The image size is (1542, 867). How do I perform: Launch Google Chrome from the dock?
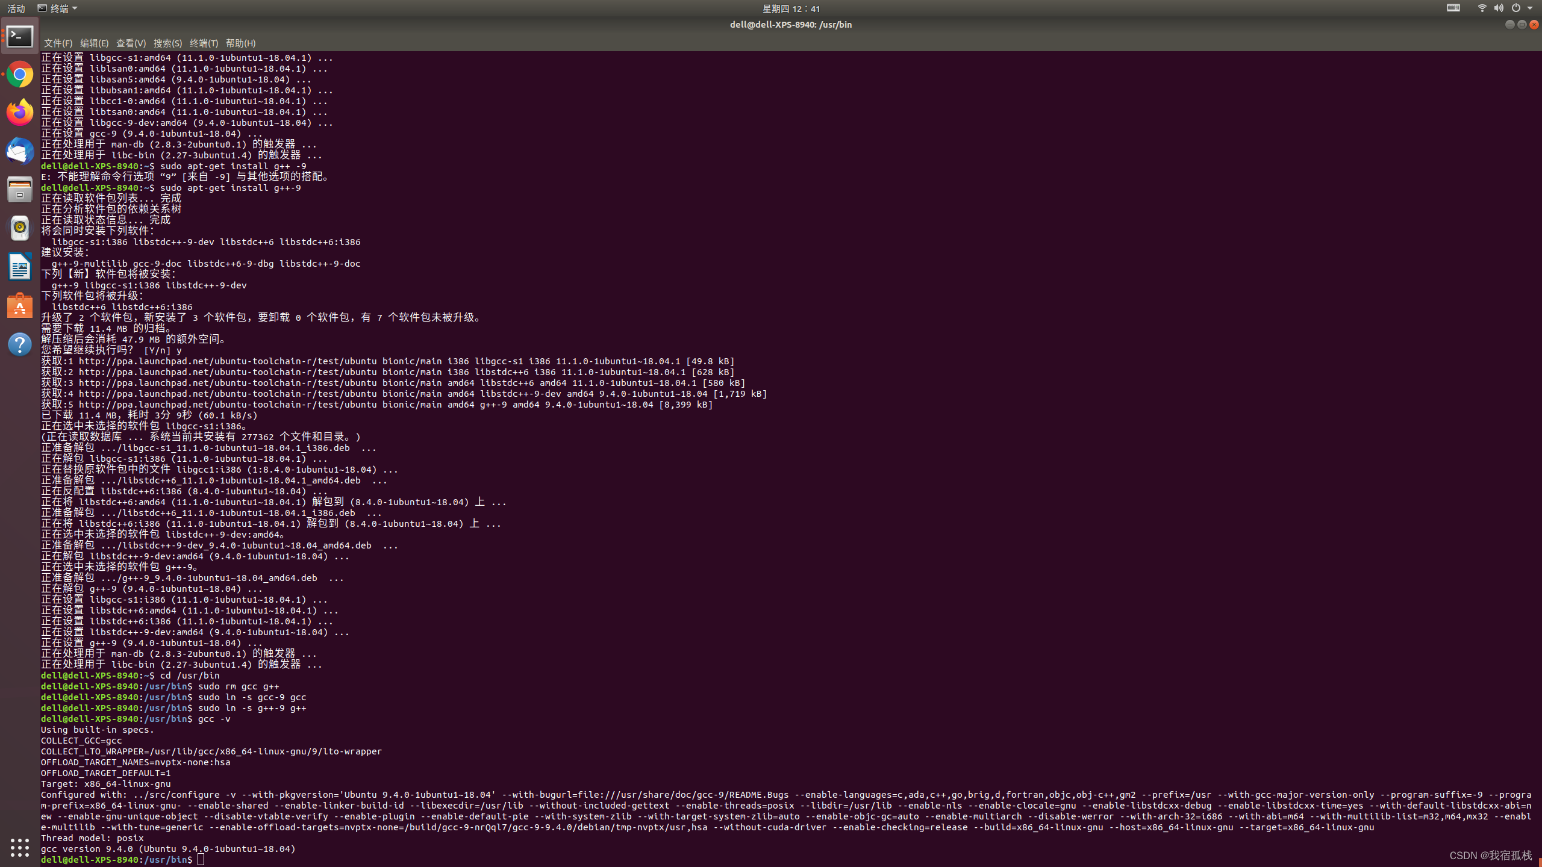(x=20, y=75)
